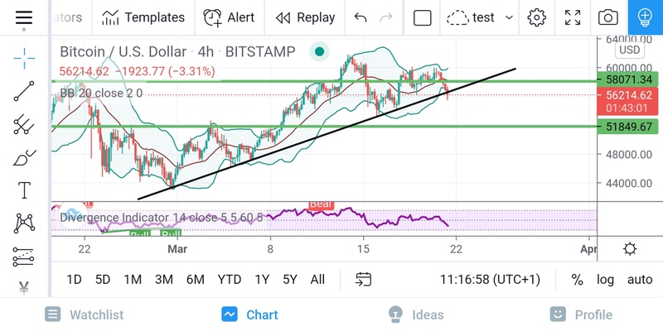This screenshot has width=663, height=331.
Task: Select the trend line drawing tool
Action: click(24, 91)
